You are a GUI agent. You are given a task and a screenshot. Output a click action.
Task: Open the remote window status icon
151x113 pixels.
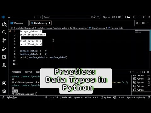[3, 97]
